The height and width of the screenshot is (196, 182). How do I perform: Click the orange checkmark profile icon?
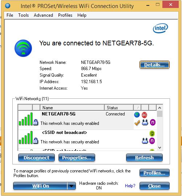pyautogui.click(x=137, y=123)
